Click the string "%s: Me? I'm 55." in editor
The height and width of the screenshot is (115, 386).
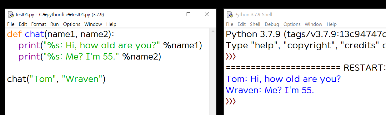[x=82, y=57]
